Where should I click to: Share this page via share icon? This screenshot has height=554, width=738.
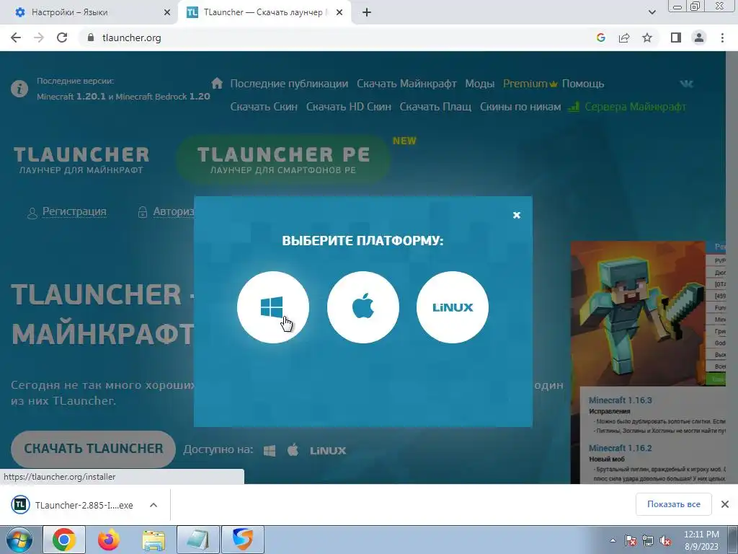click(x=624, y=38)
